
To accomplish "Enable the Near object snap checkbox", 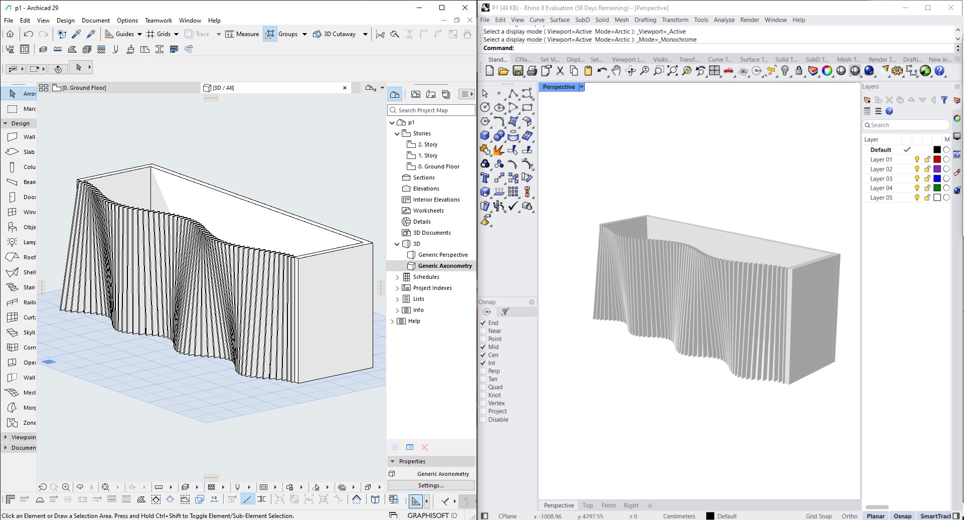I will (x=483, y=331).
